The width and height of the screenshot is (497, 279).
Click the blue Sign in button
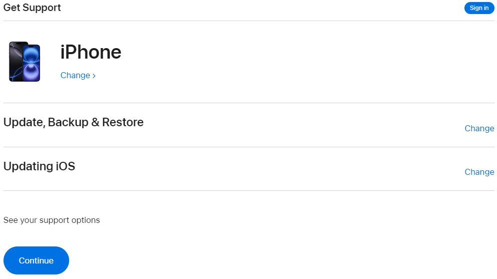[479, 8]
